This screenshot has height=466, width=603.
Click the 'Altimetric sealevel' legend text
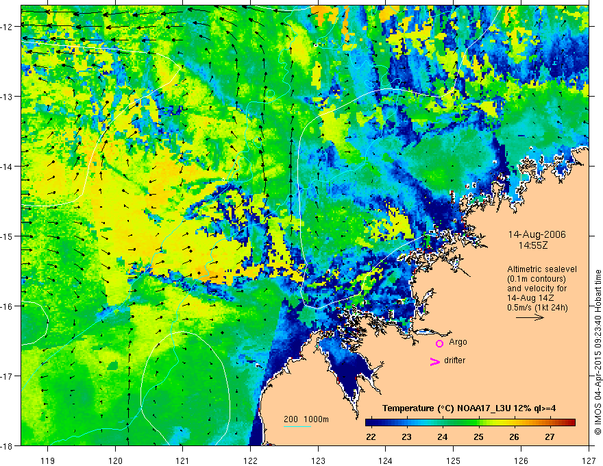pos(542,269)
